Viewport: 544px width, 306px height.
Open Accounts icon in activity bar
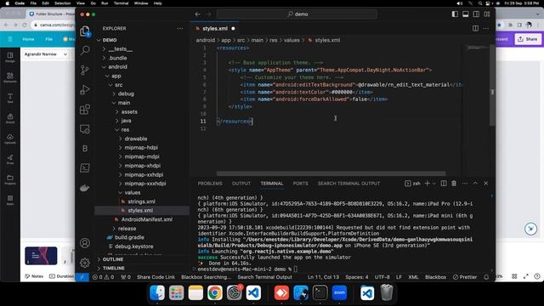tap(85, 243)
